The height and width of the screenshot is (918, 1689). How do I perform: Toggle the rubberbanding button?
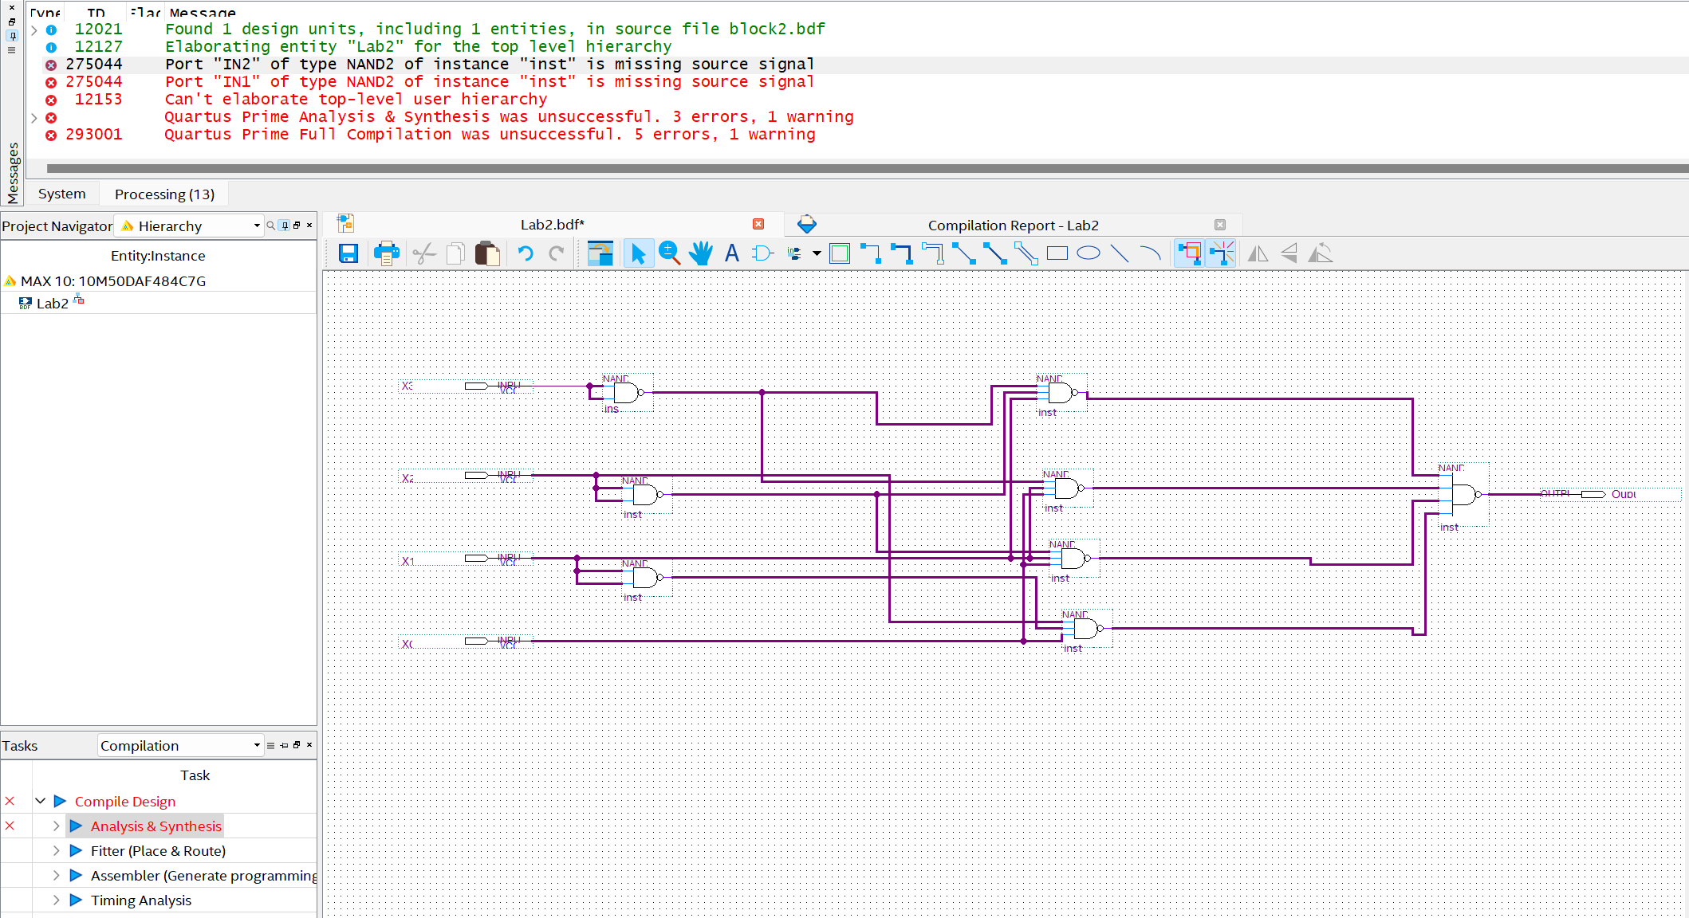1189,254
